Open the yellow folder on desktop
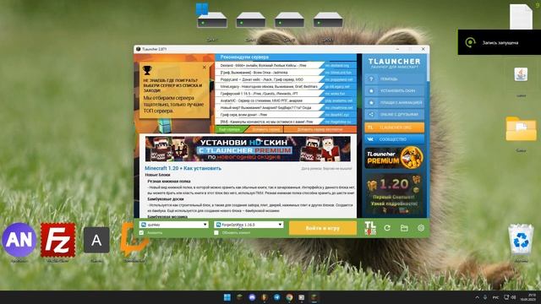This screenshot has height=304, width=541. [521, 129]
